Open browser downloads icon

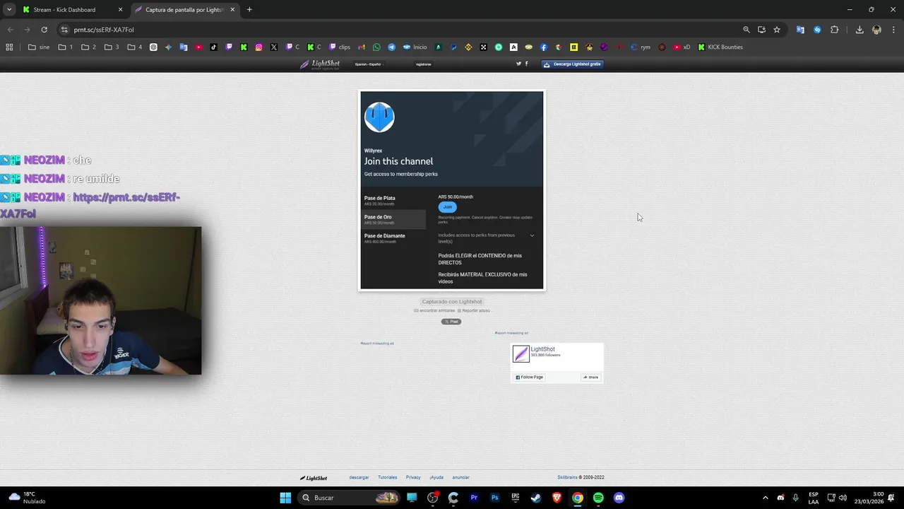[860, 30]
